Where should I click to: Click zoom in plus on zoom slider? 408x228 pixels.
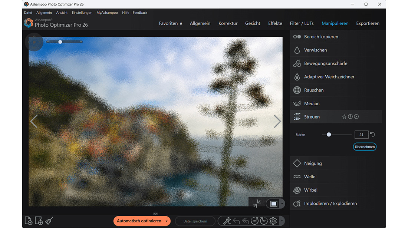pos(81,42)
